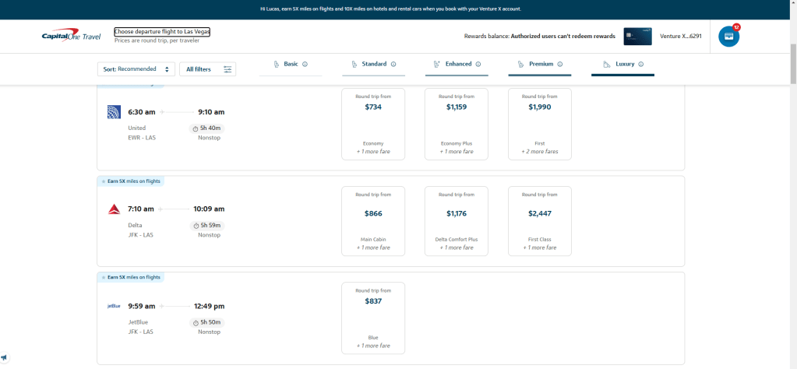Choose Delta Comfort Plus fare at $1,176
This screenshot has height=369, width=797.
tap(457, 220)
